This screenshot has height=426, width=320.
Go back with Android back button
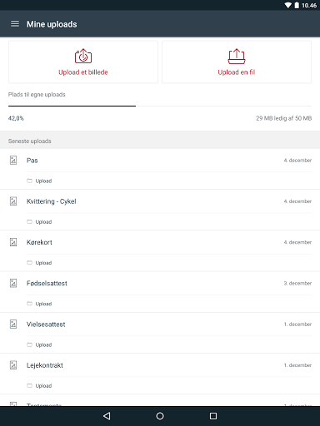(107, 416)
